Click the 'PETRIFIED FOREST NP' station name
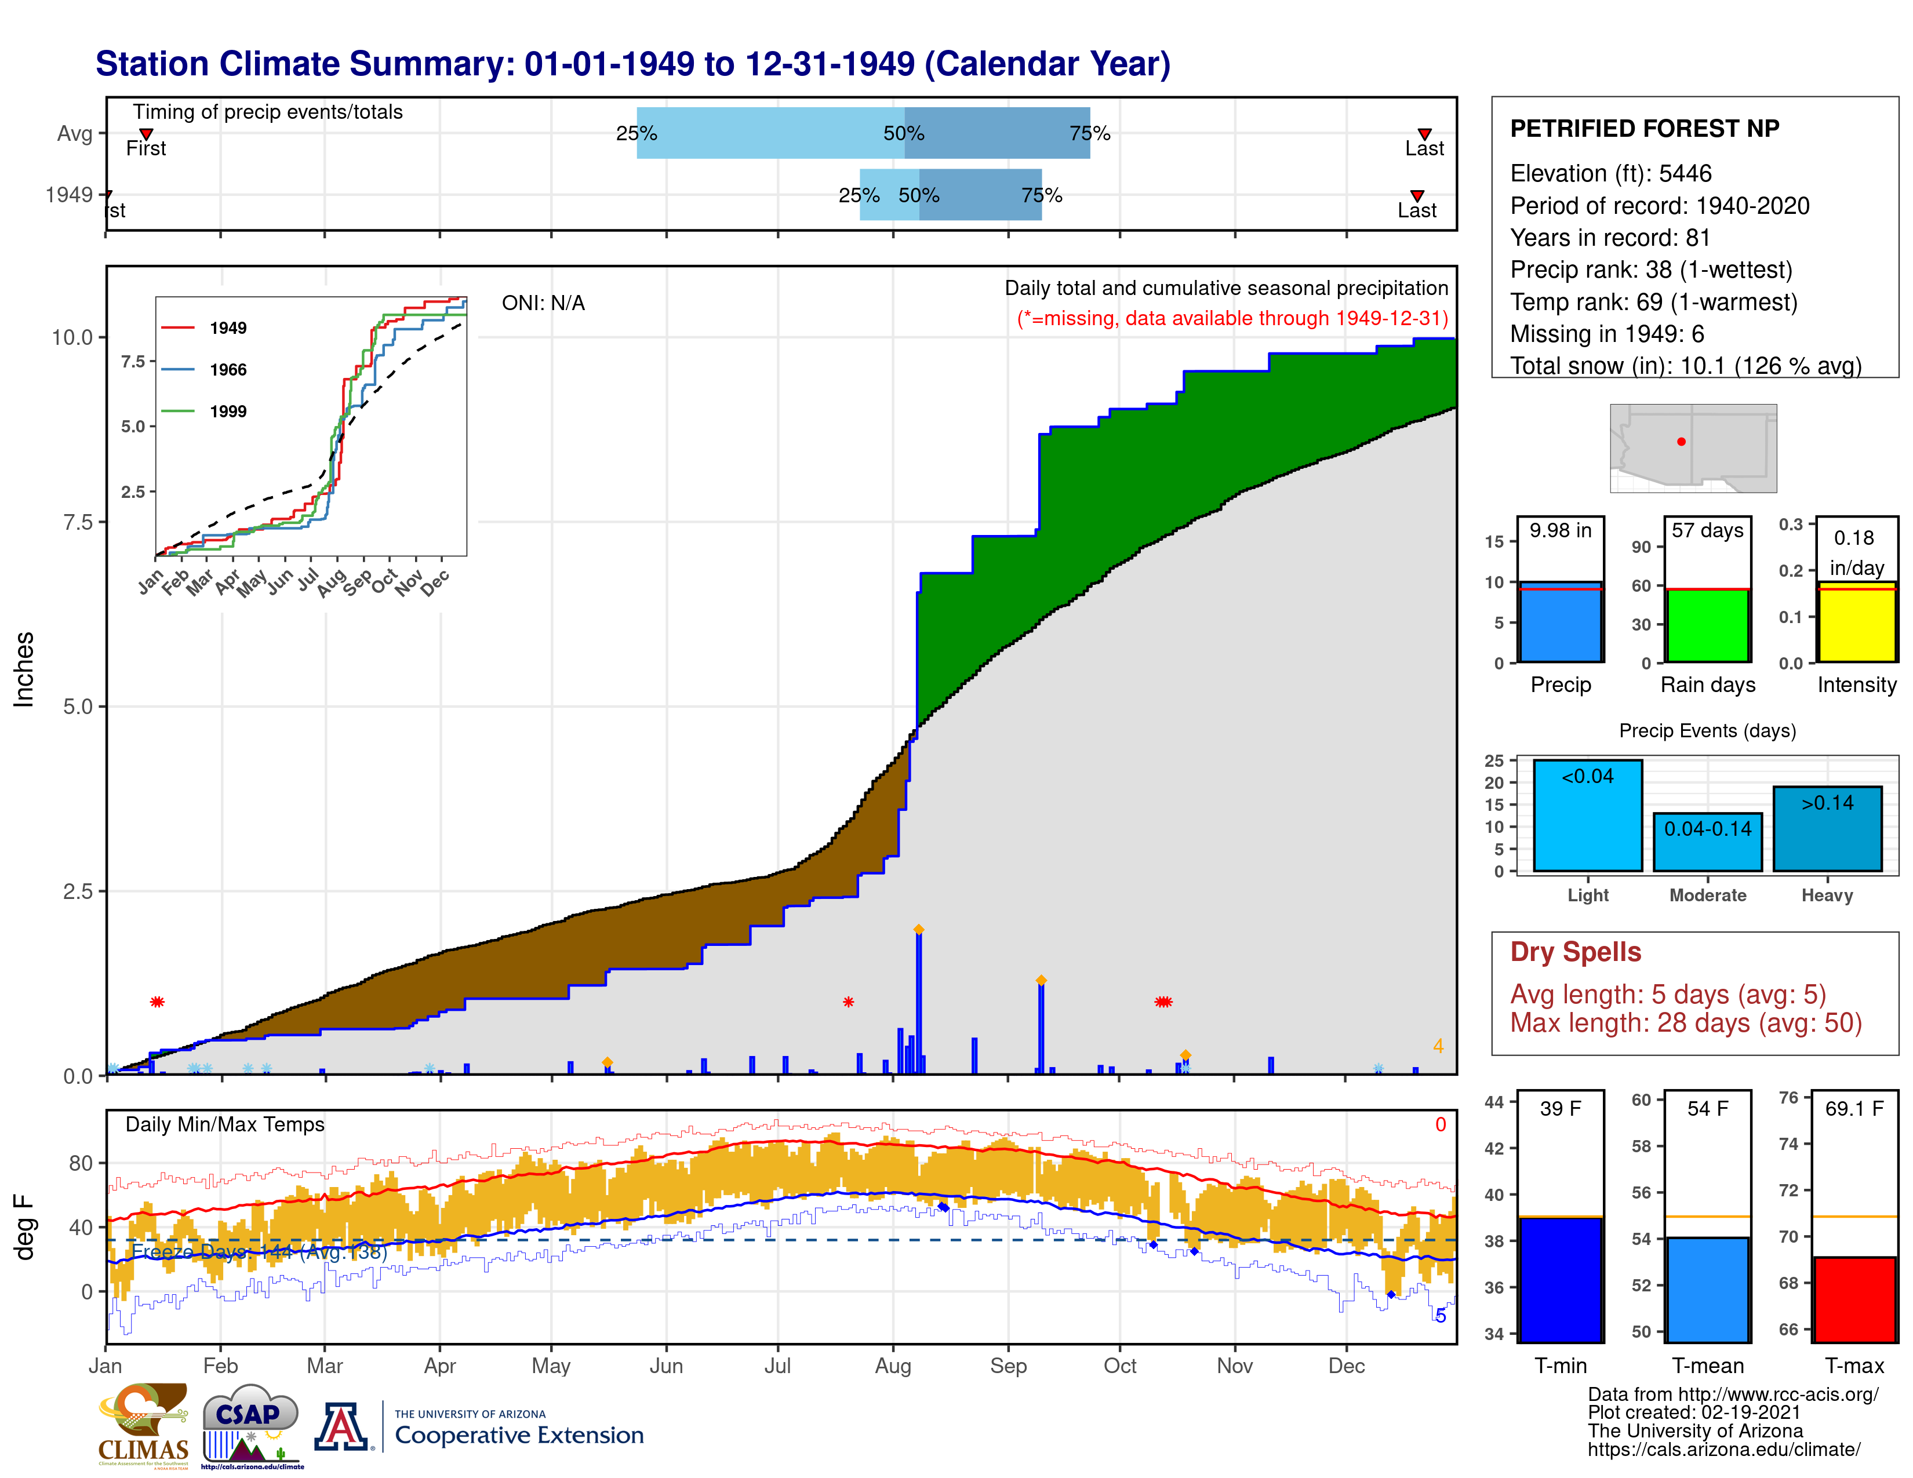This screenshot has height=1478, width=1913. 1644,129
